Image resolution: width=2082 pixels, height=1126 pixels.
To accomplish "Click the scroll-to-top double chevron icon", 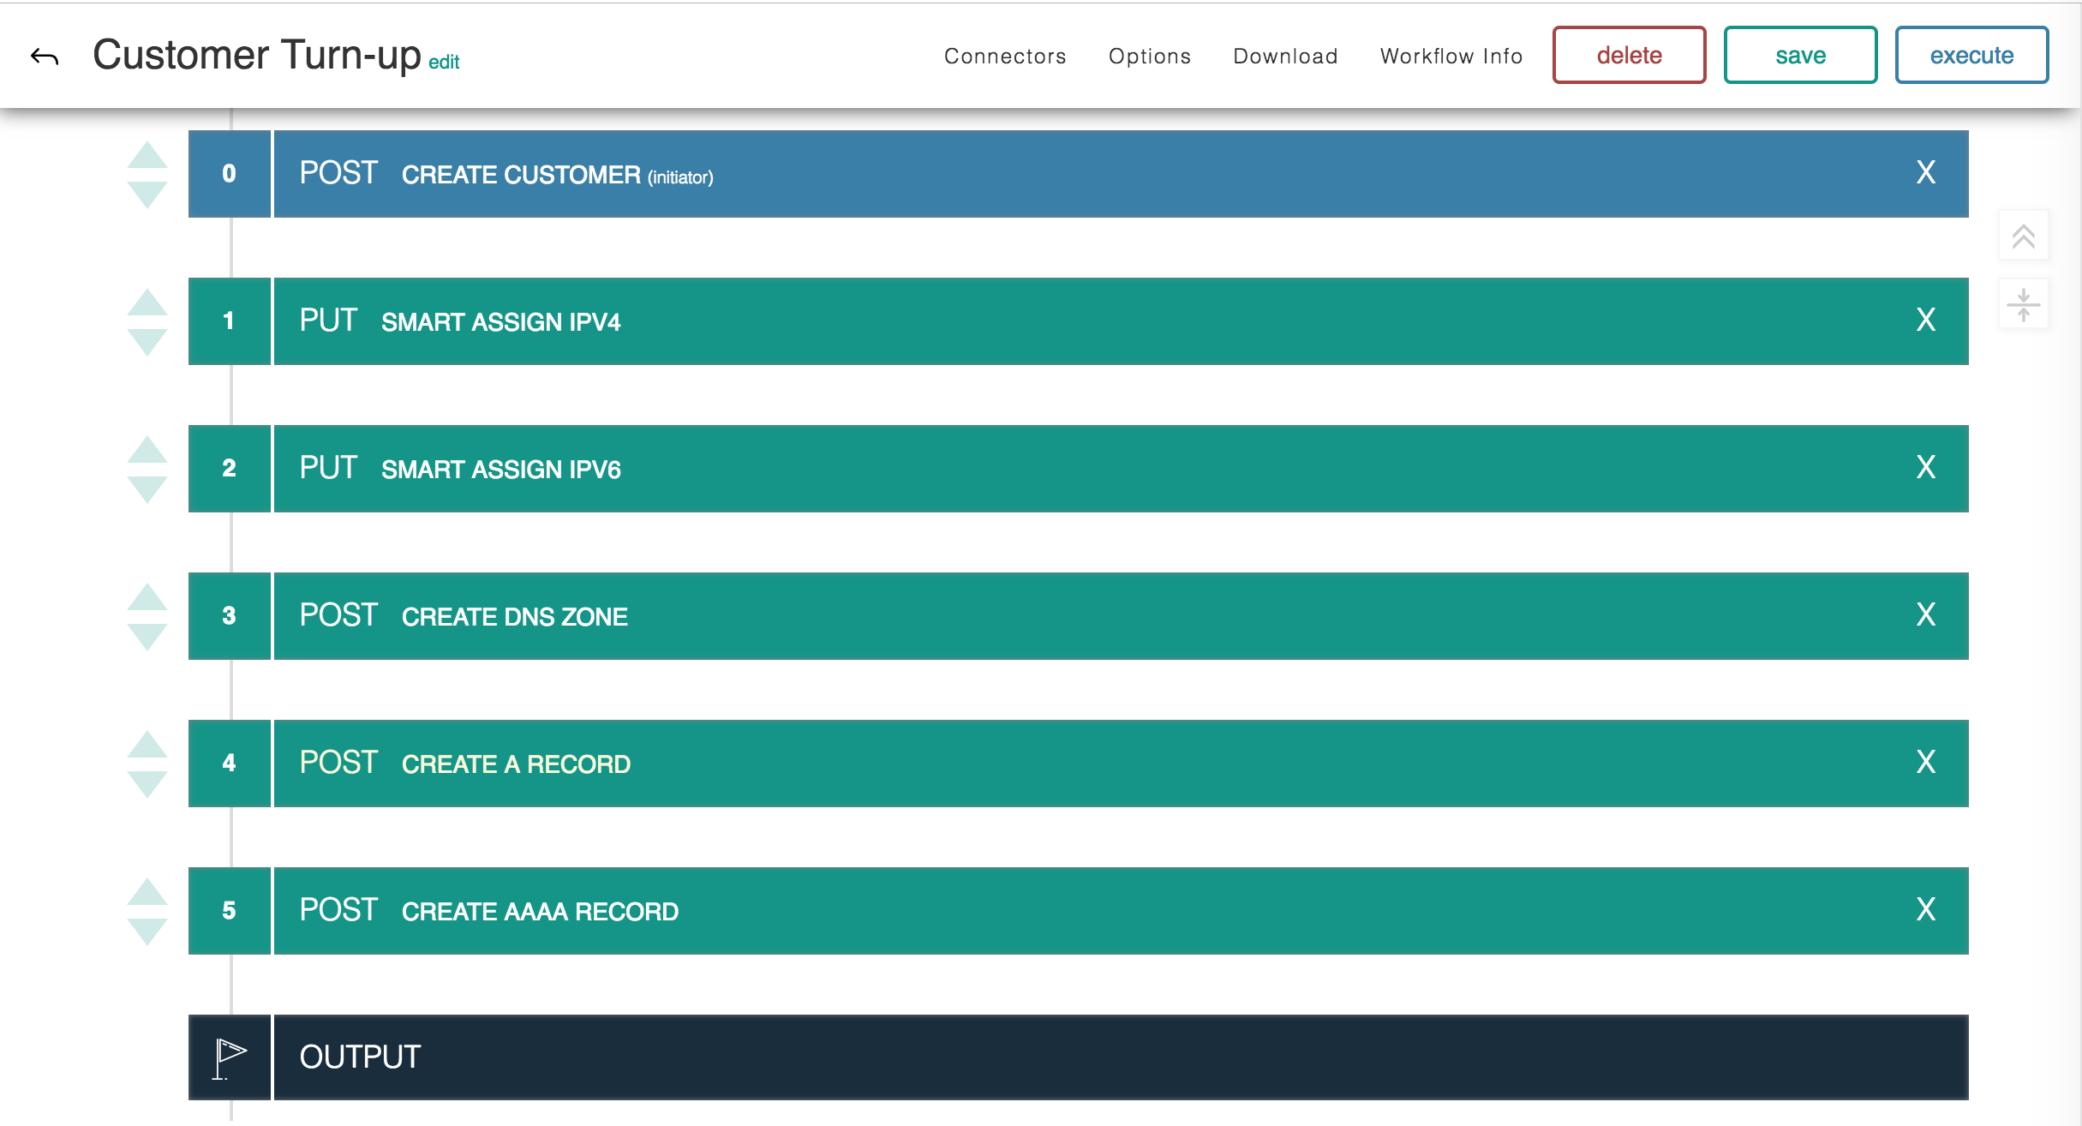I will [2023, 236].
